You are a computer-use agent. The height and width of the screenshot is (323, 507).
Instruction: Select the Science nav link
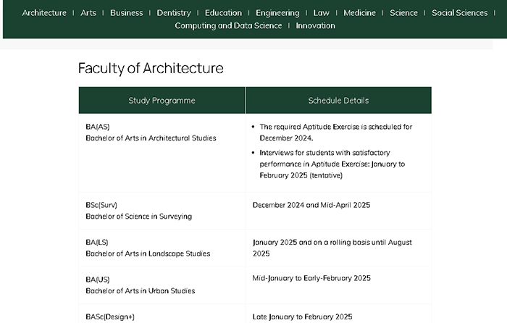click(404, 13)
